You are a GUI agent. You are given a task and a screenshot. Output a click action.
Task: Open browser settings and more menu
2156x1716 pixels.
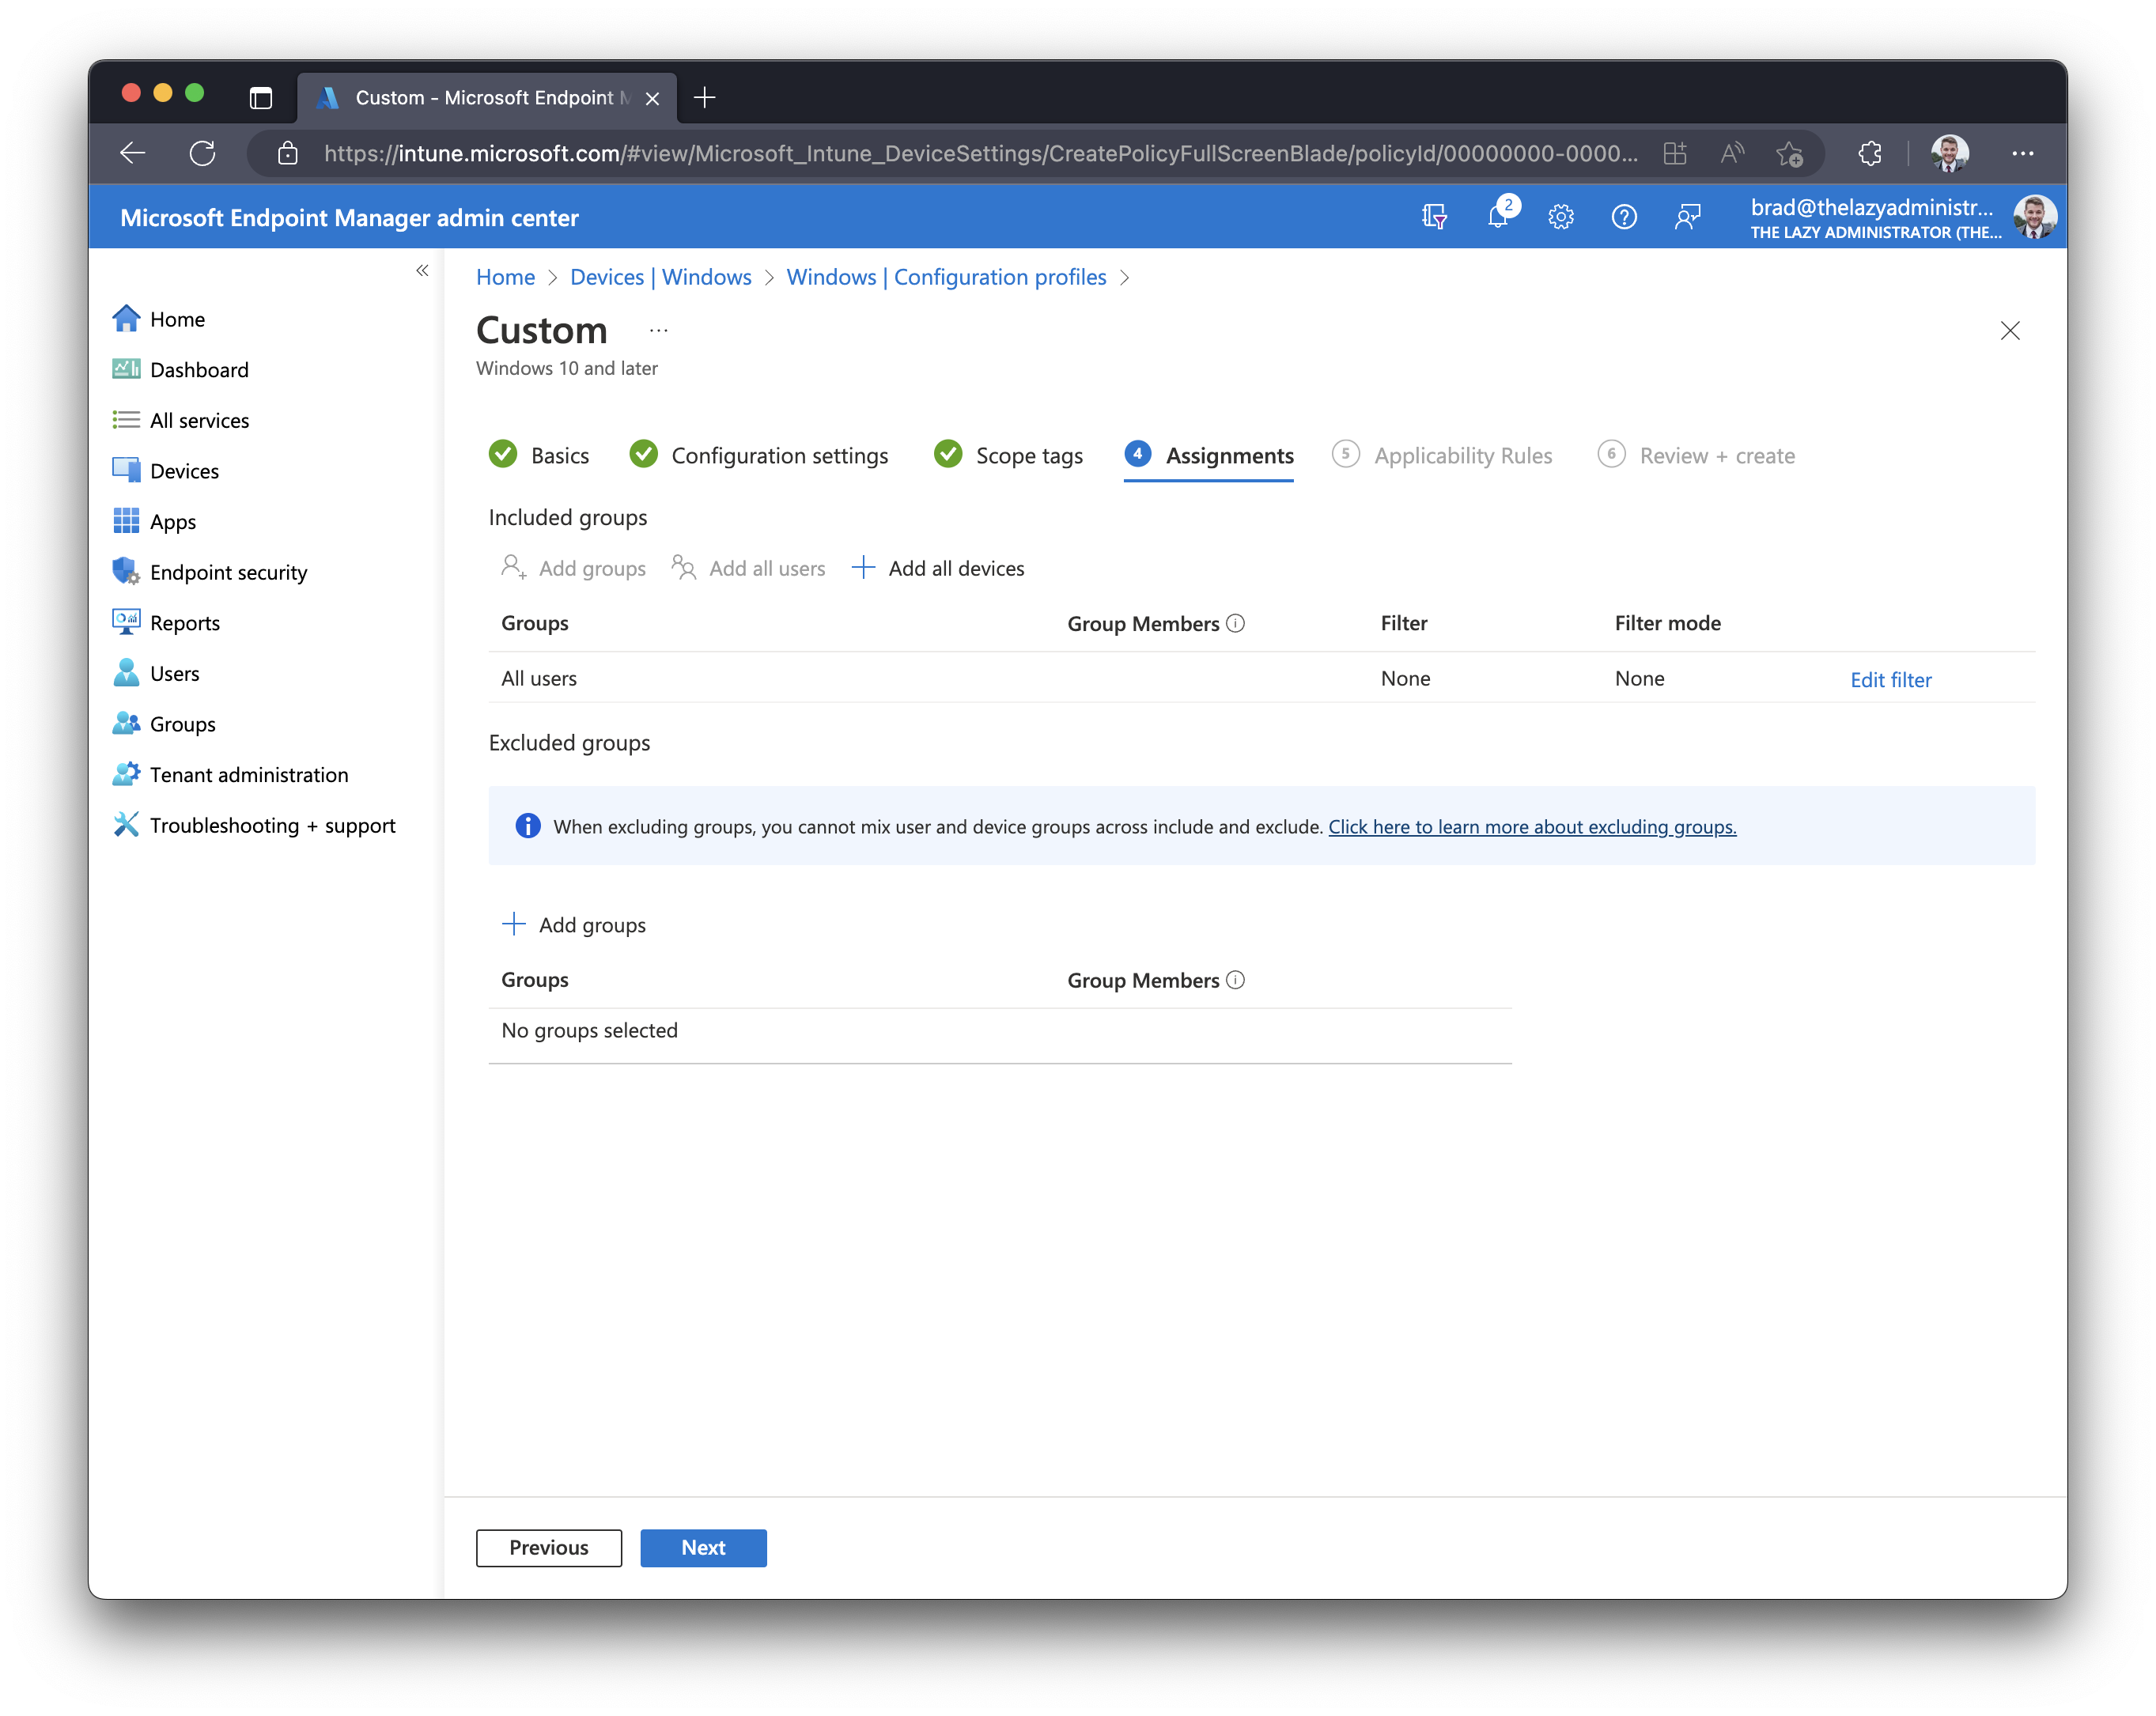[x=2023, y=153]
